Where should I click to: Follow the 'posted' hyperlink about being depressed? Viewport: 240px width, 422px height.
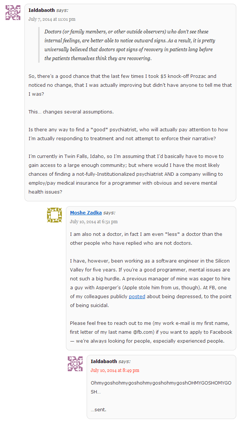click(x=137, y=296)
